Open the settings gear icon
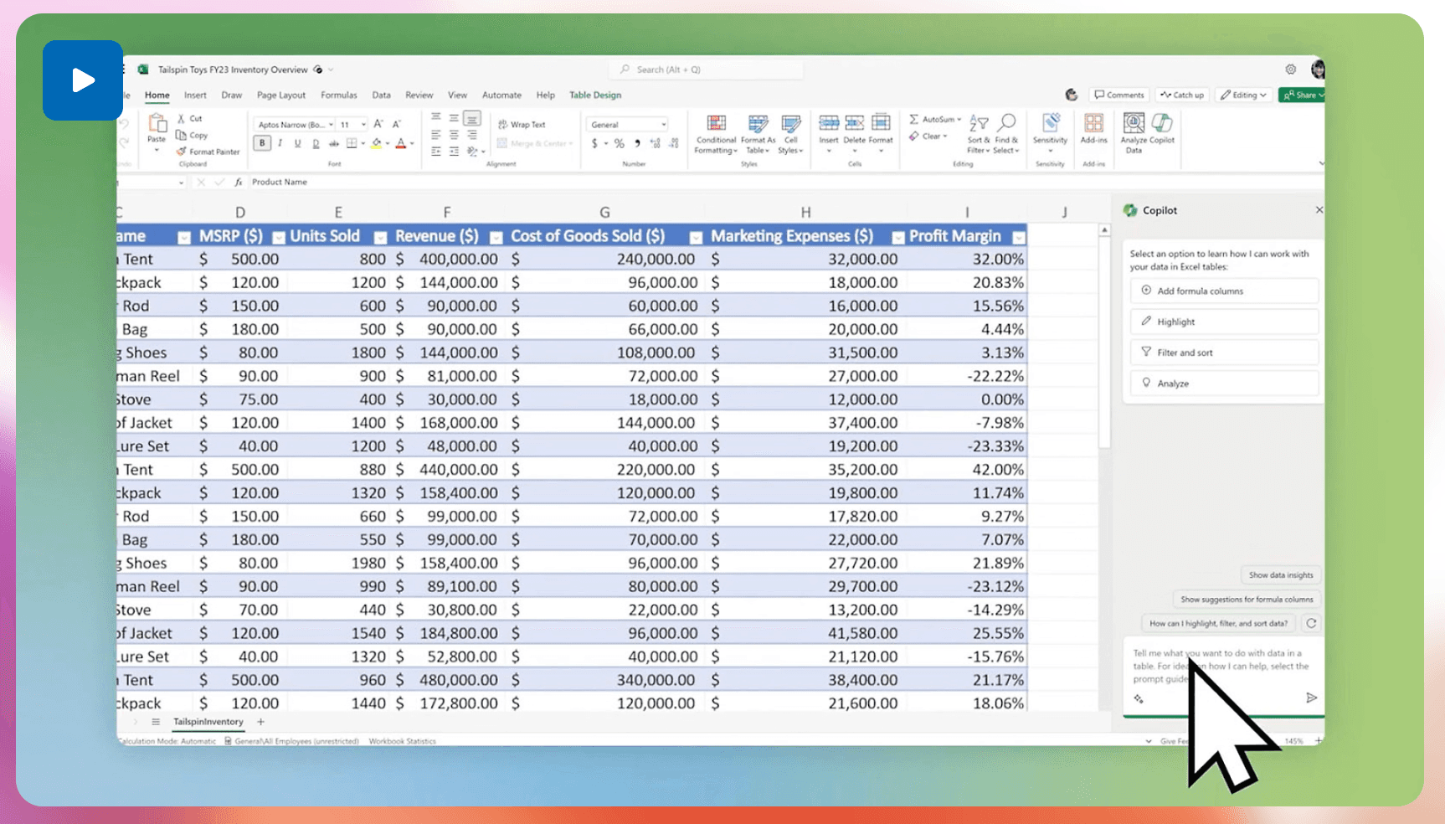The image size is (1445, 824). point(1291,70)
